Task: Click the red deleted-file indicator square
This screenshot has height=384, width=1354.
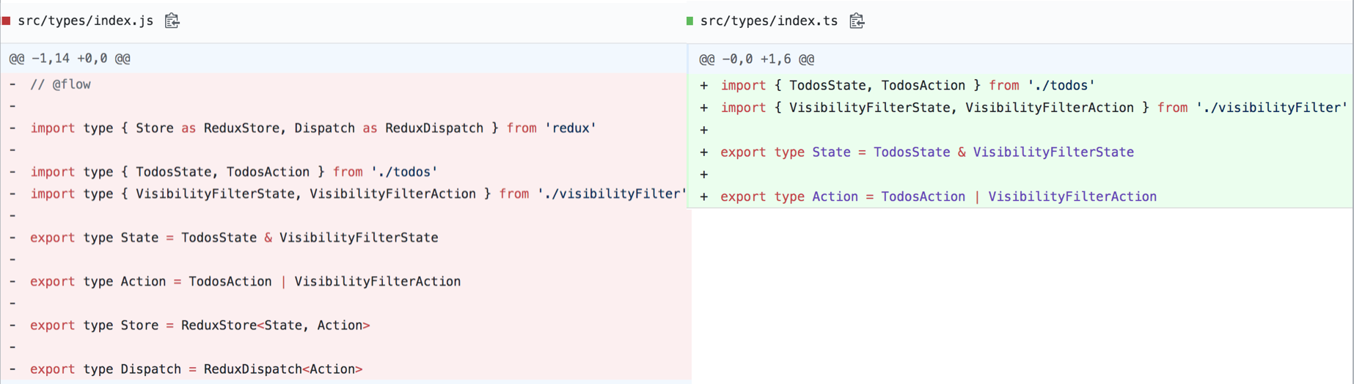Action: [x=7, y=21]
